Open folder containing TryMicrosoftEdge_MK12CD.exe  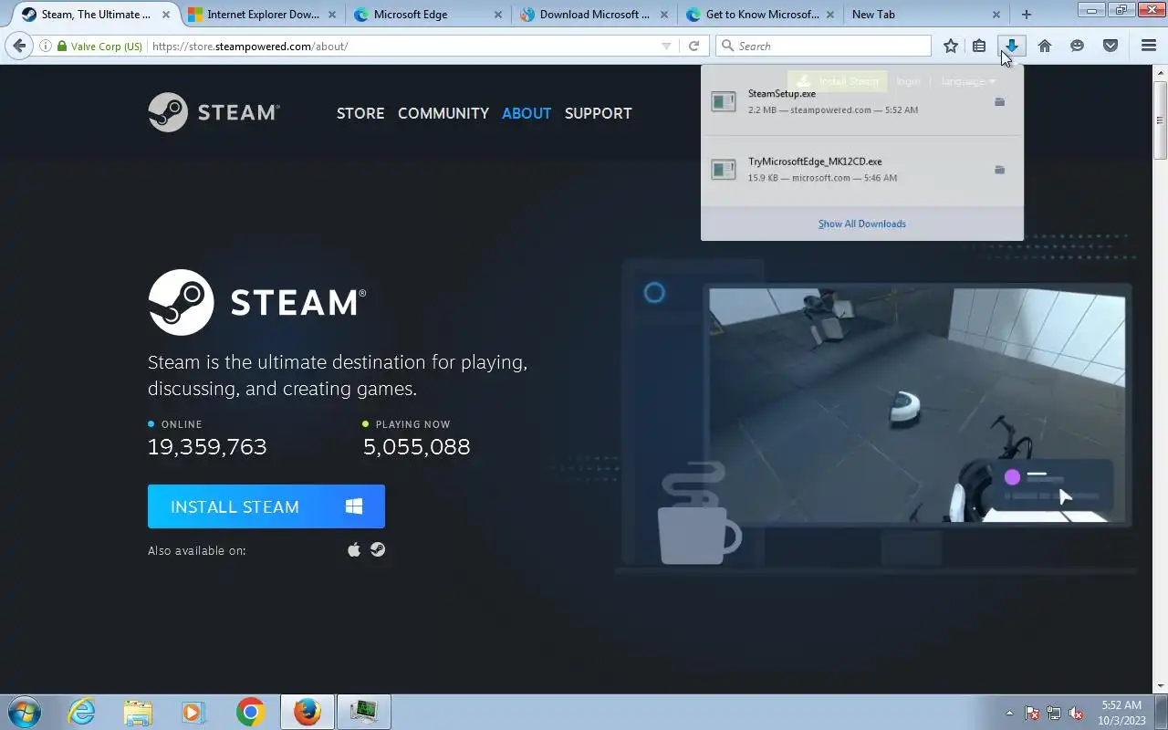(999, 170)
